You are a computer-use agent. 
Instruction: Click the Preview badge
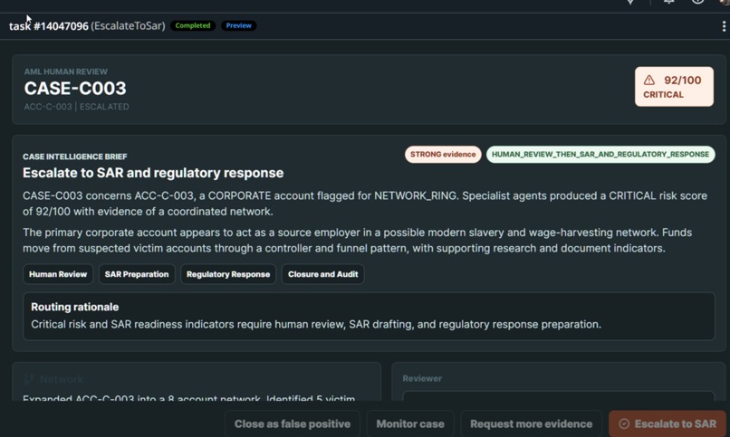tap(238, 25)
